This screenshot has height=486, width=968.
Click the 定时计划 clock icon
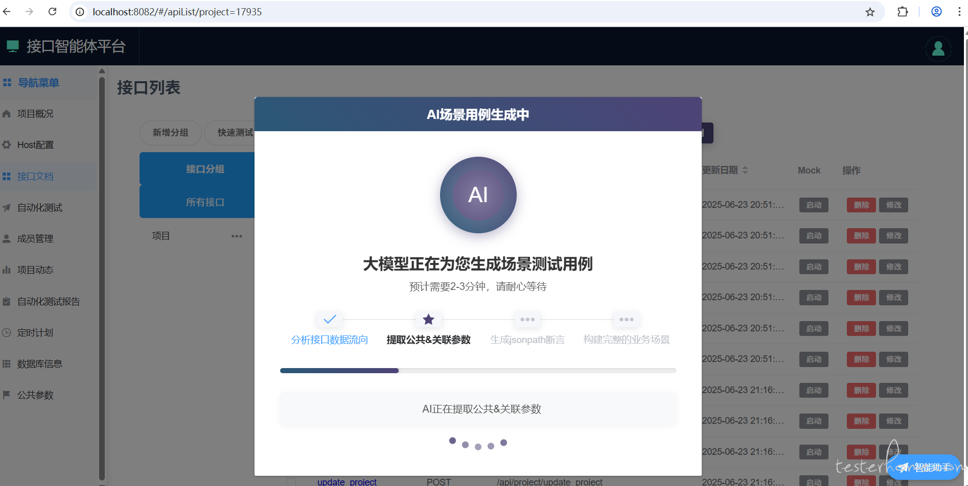[x=7, y=333]
